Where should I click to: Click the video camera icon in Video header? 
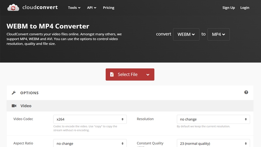(x=14, y=106)
